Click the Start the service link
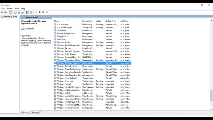This screenshot has width=213, height=120. (x=22, y=29)
